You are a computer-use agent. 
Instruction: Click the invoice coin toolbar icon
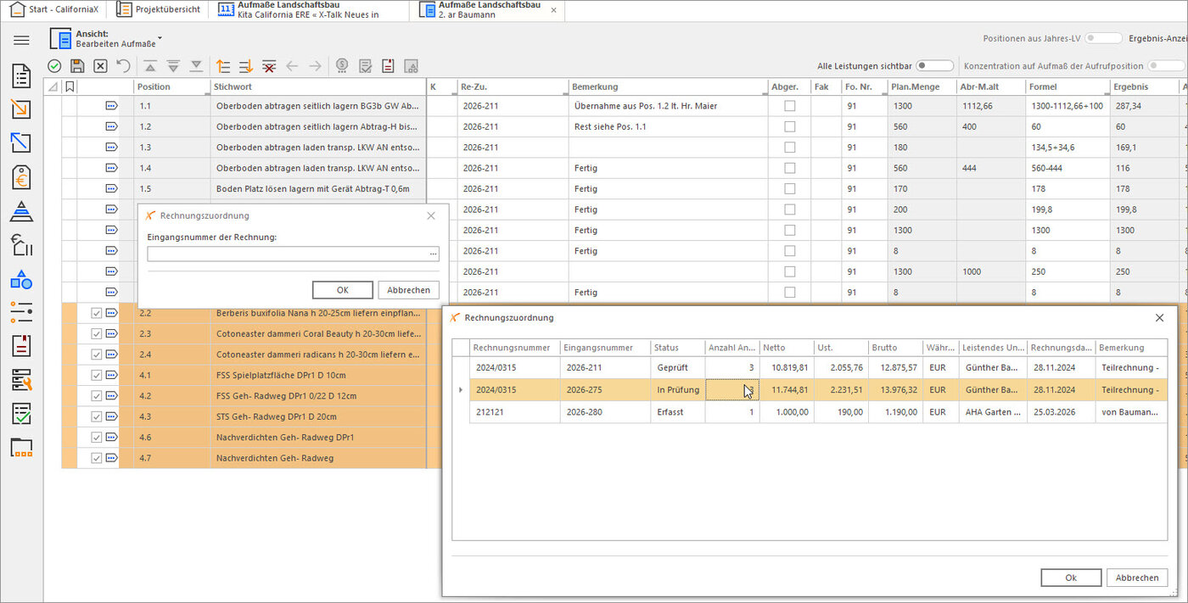(342, 66)
